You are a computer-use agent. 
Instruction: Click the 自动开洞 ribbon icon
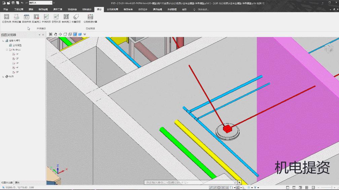[26, 17]
